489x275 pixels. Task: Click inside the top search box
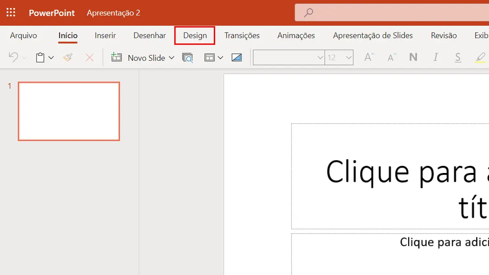tap(392, 13)
